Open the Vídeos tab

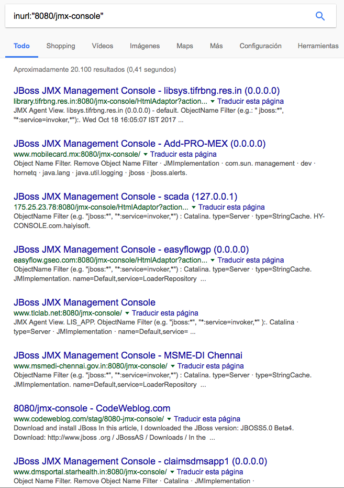pos(102,46)
